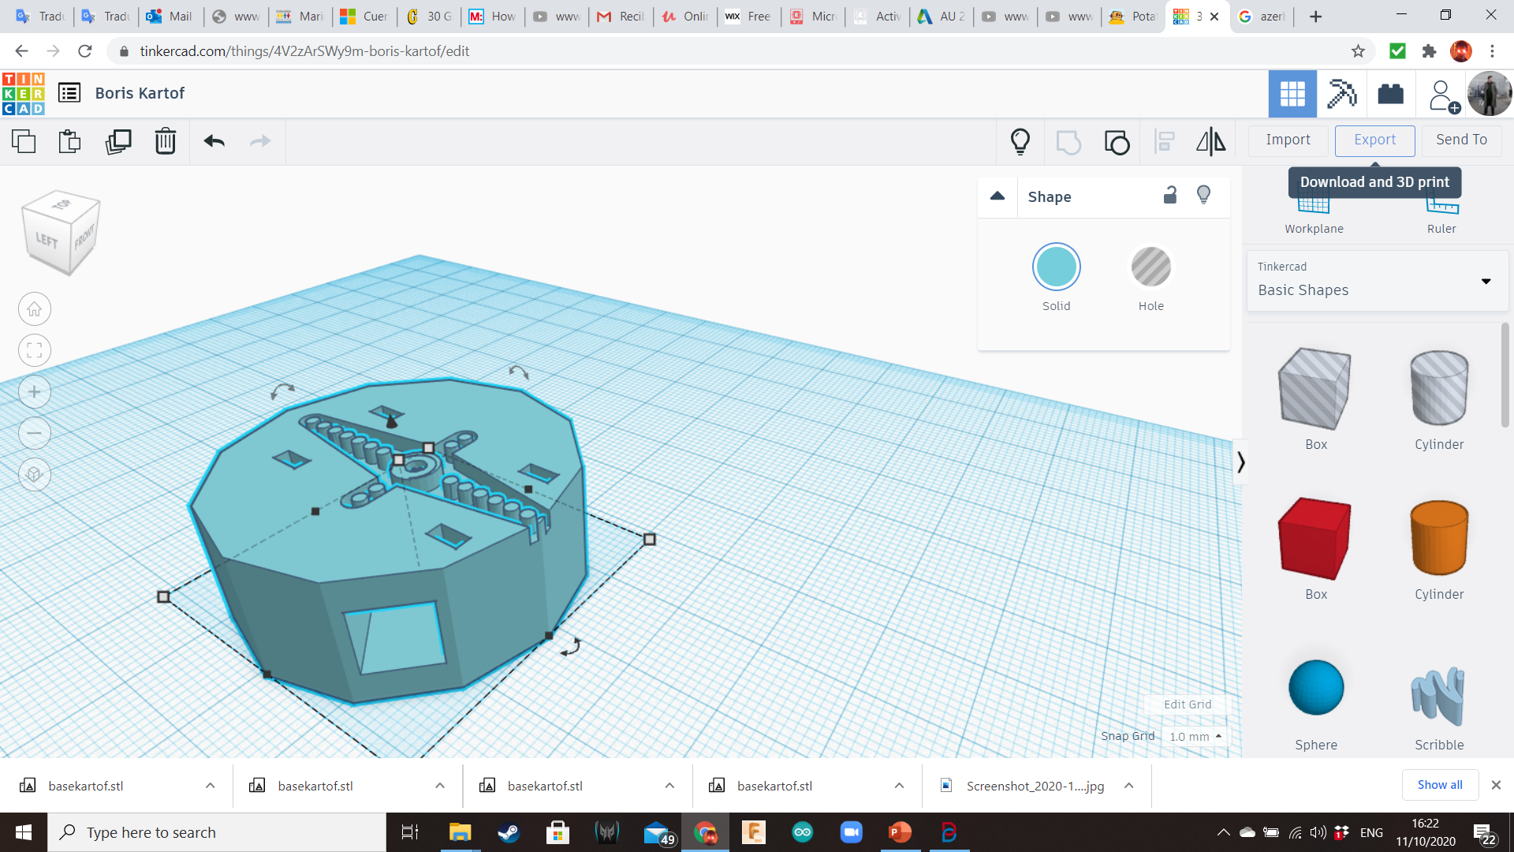Toggle the shape lock icon
The image size is (1514, 852).
(x=1170, y=196)
